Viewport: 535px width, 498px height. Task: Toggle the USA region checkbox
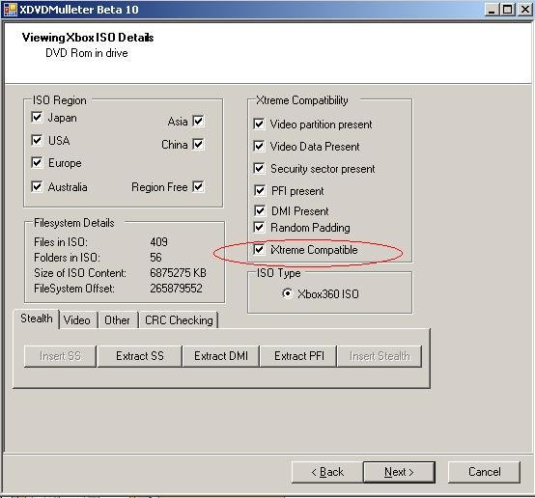pos(37,140)
